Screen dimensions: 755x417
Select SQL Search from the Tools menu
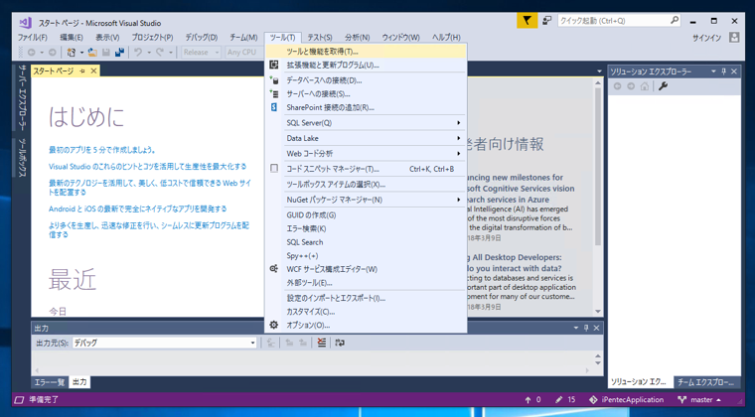[x=366, y=242]
